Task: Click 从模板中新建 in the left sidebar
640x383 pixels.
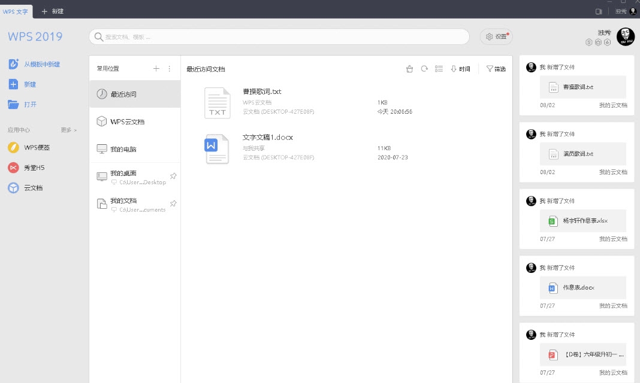Action: tap(41, 64)
